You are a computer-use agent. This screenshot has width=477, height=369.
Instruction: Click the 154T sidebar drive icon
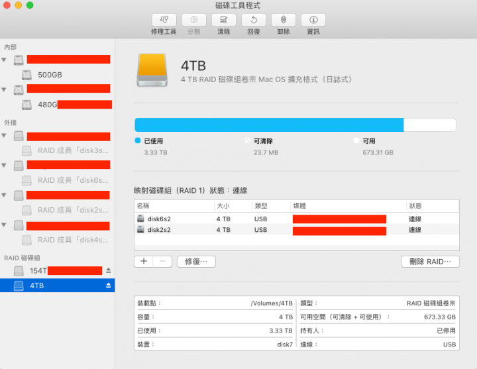click(19, 271)
